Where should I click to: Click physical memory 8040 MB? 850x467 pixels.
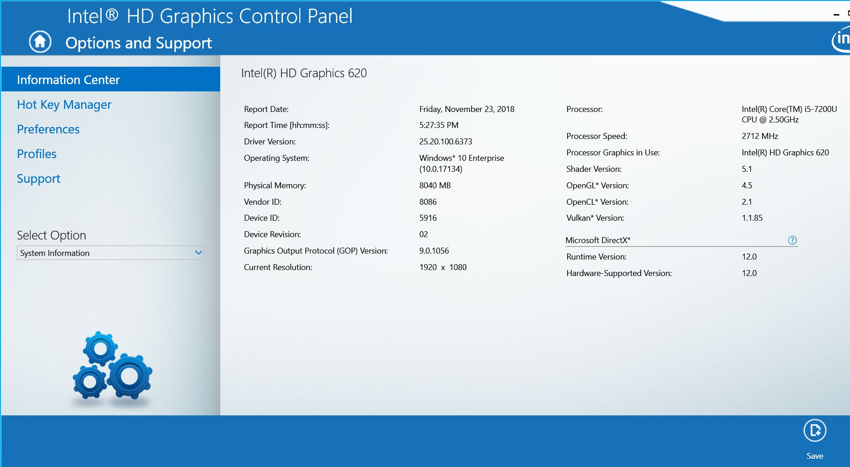(x=435, y=186)
